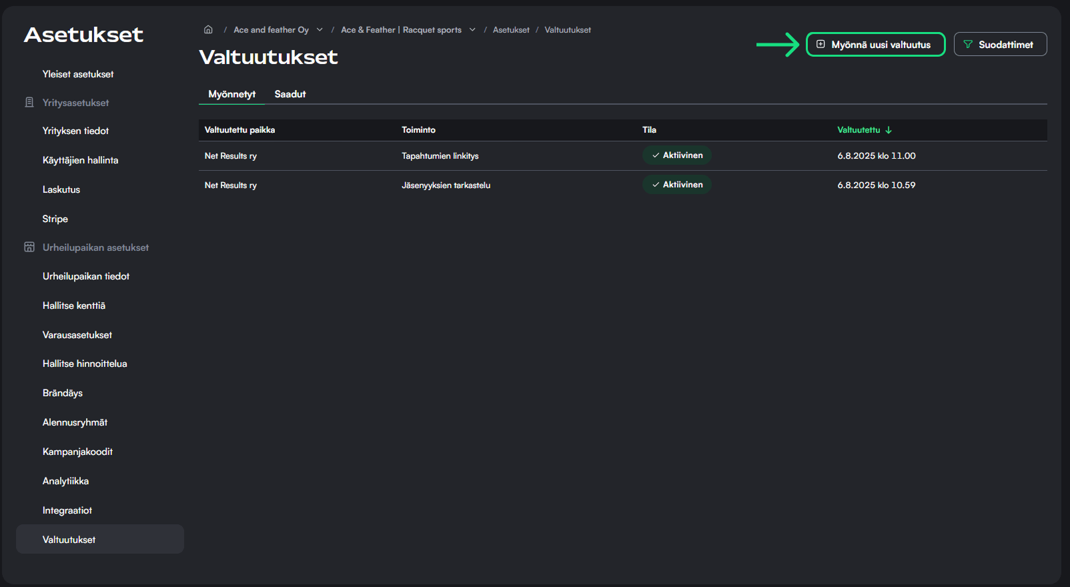Open Käyttäjien hallinta settings
The height and width of the screenshot is (587, 1070).
tap(80, 160)
